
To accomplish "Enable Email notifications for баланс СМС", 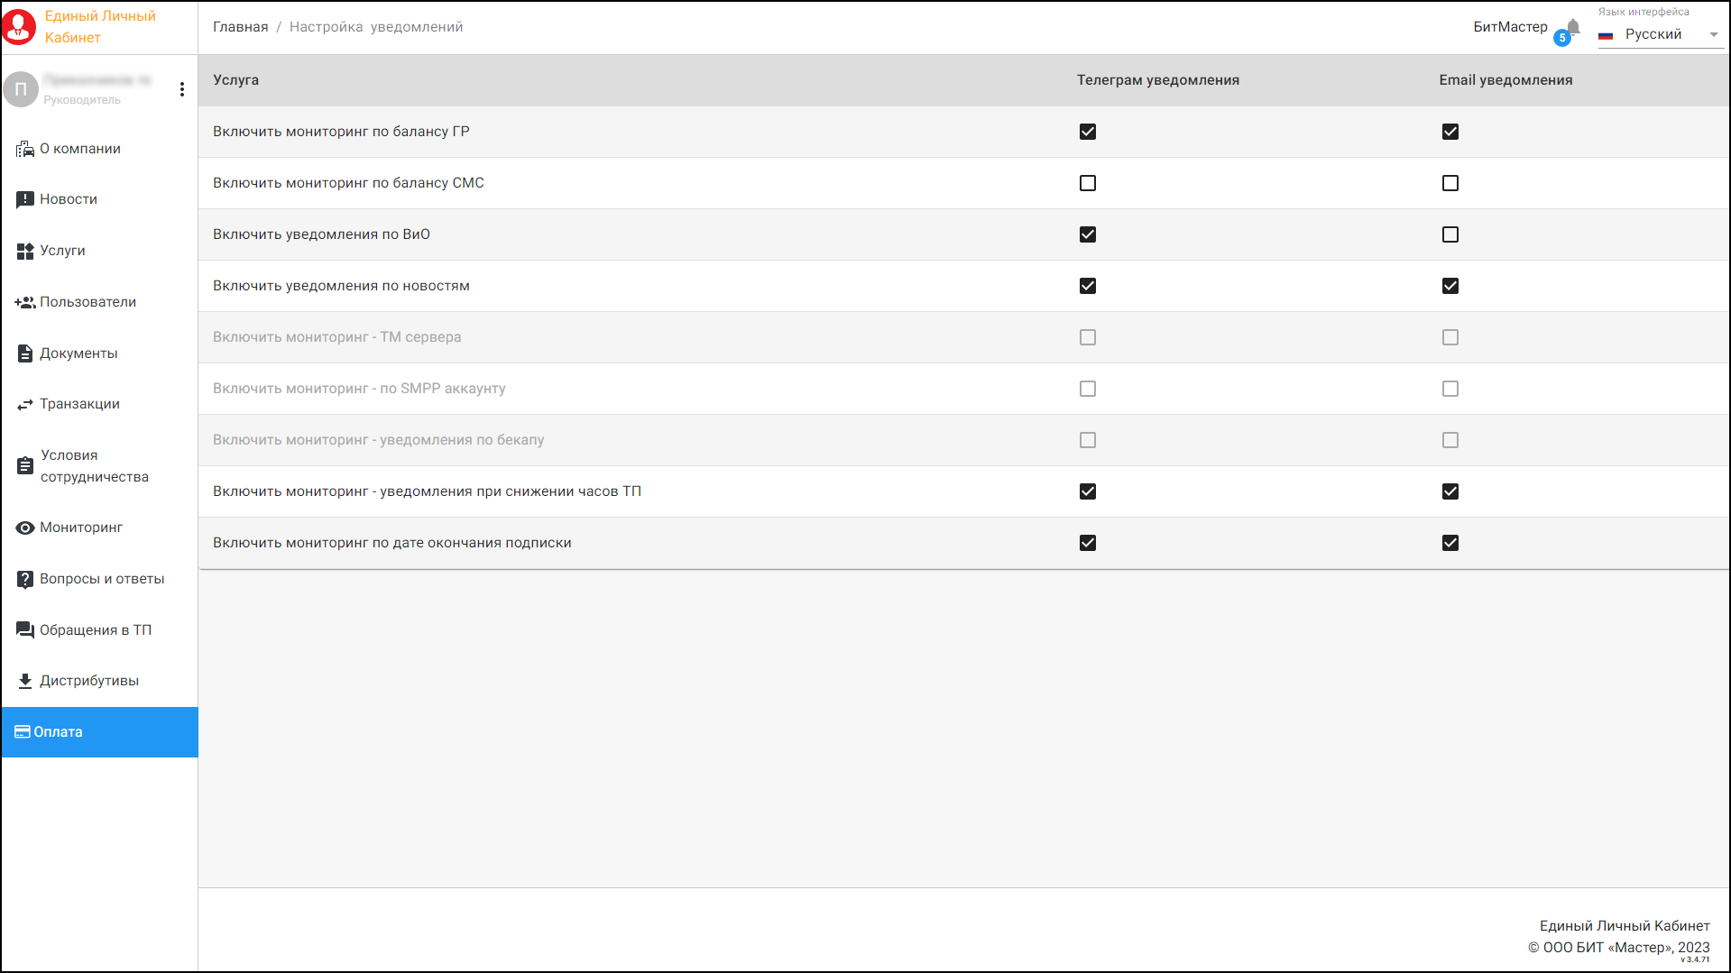I will pyautogui.click(x=1450, y=183).
